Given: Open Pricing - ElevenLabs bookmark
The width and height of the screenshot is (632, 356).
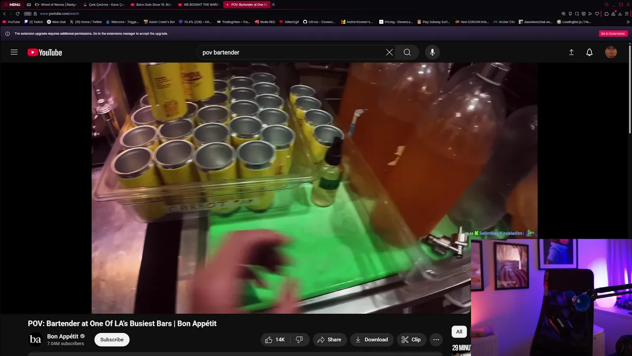Looking at the screenshot, I should [x=396, y=22].
